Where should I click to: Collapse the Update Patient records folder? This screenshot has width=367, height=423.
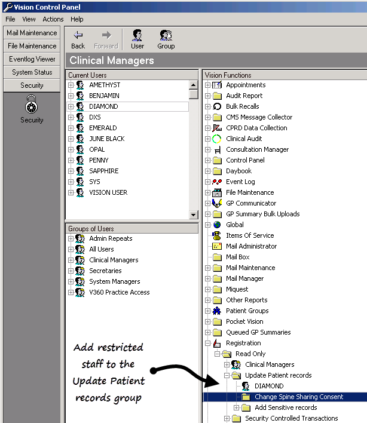click(227, 375)
